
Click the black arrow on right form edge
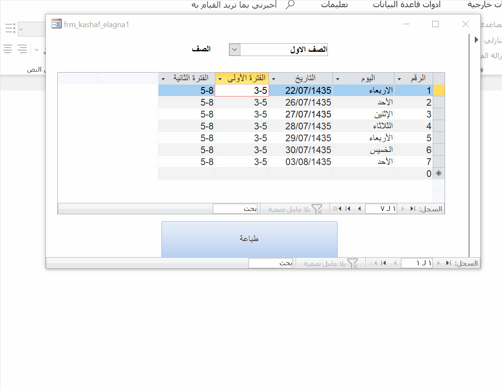coord(477,39)
